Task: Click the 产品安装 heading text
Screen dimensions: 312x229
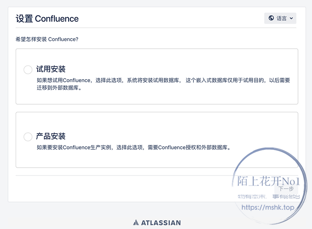Action: 51,136
